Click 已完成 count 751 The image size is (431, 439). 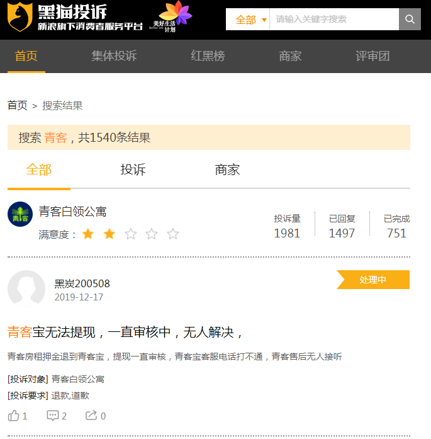coord(396,233)
